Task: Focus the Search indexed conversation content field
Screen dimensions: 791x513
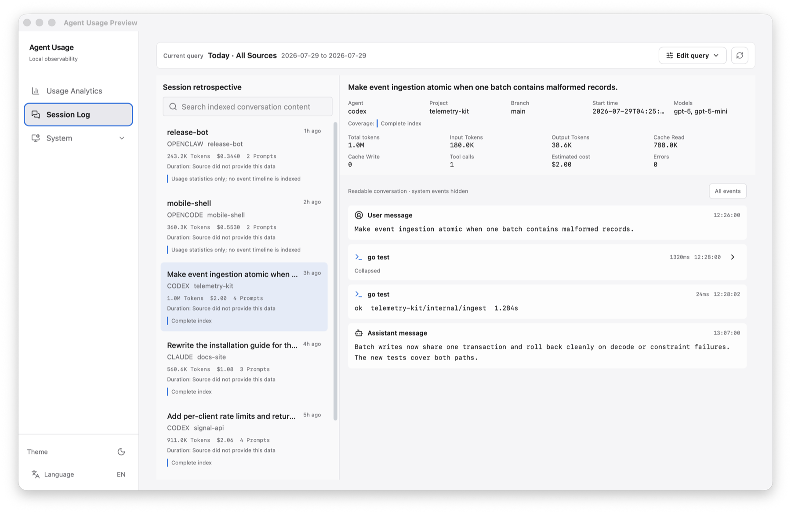Action: coord(247,107)
